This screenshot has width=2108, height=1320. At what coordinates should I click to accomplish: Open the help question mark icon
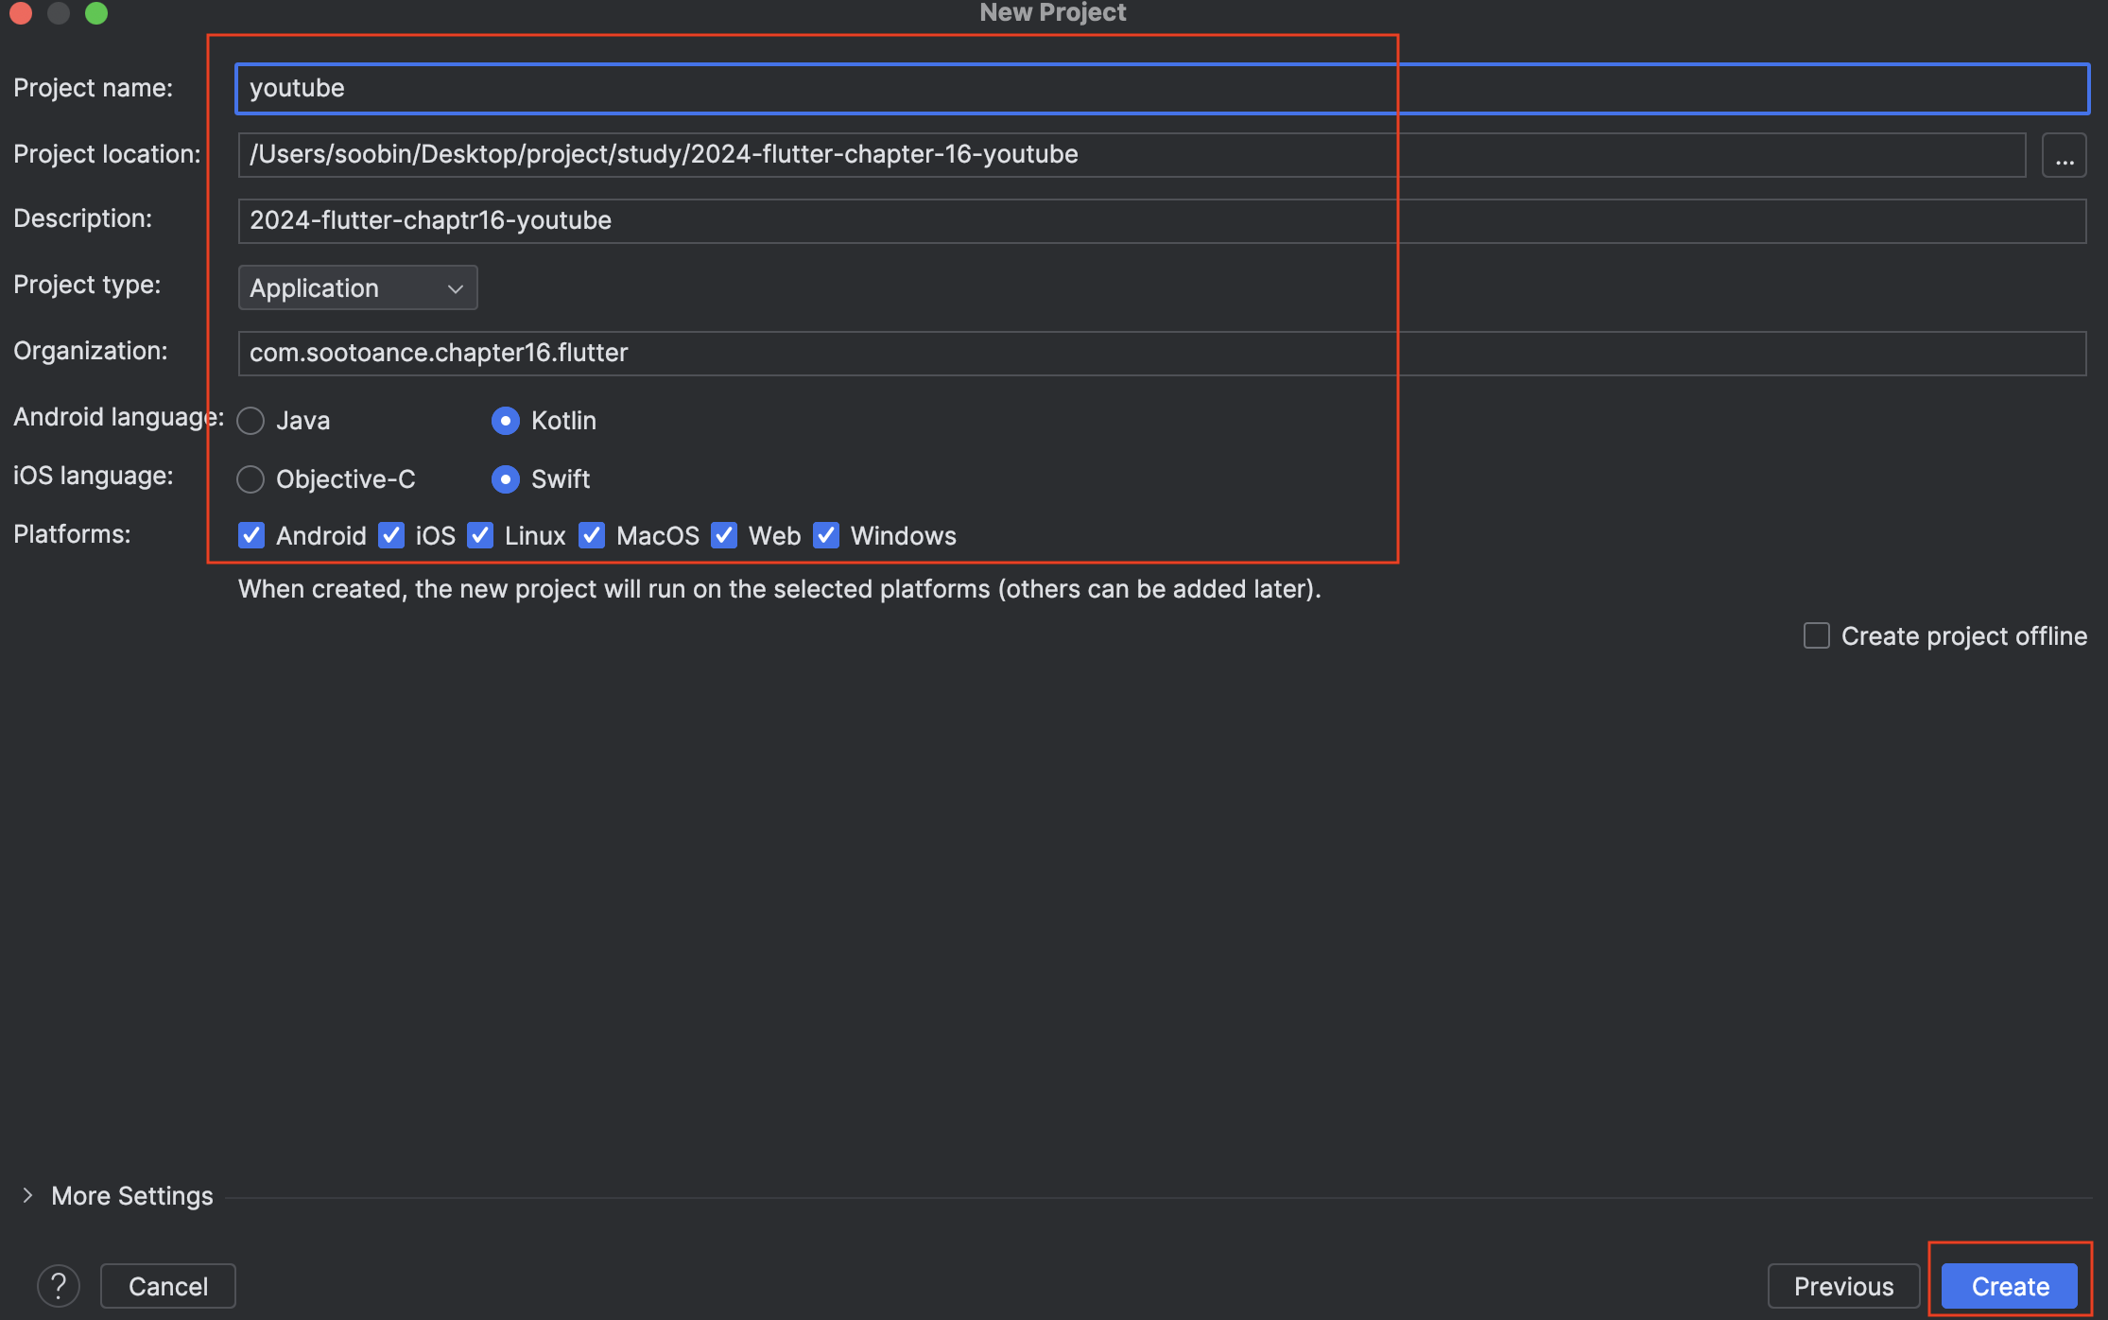59,1286
